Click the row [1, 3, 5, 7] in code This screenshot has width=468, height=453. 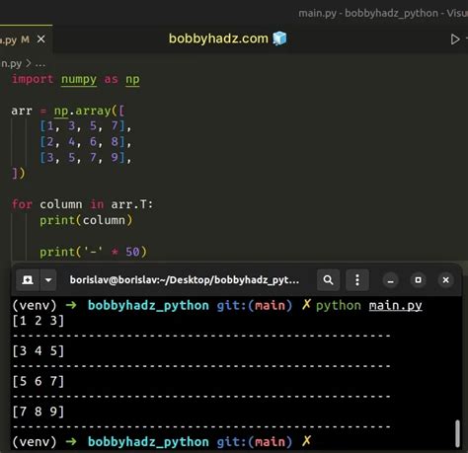click(86, 126)
